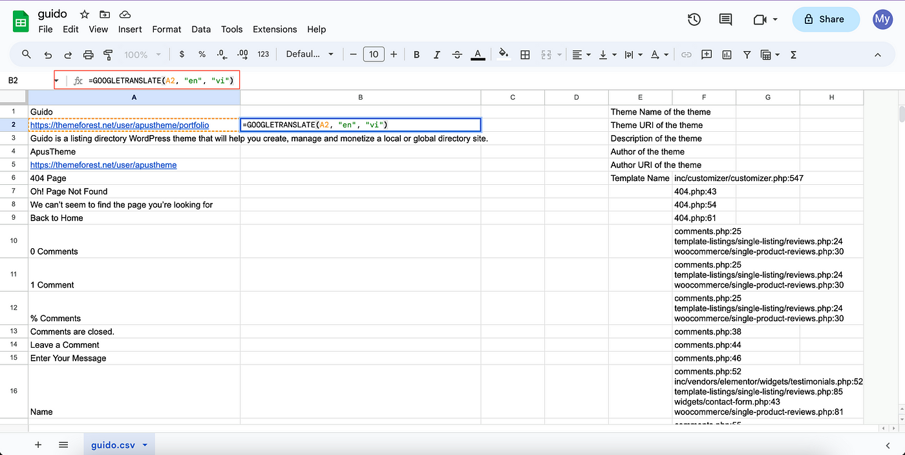Image resolution: width=905 pixels, height=455 pixels.
Task: Open text wrapping dropdown
Action: 633,54
